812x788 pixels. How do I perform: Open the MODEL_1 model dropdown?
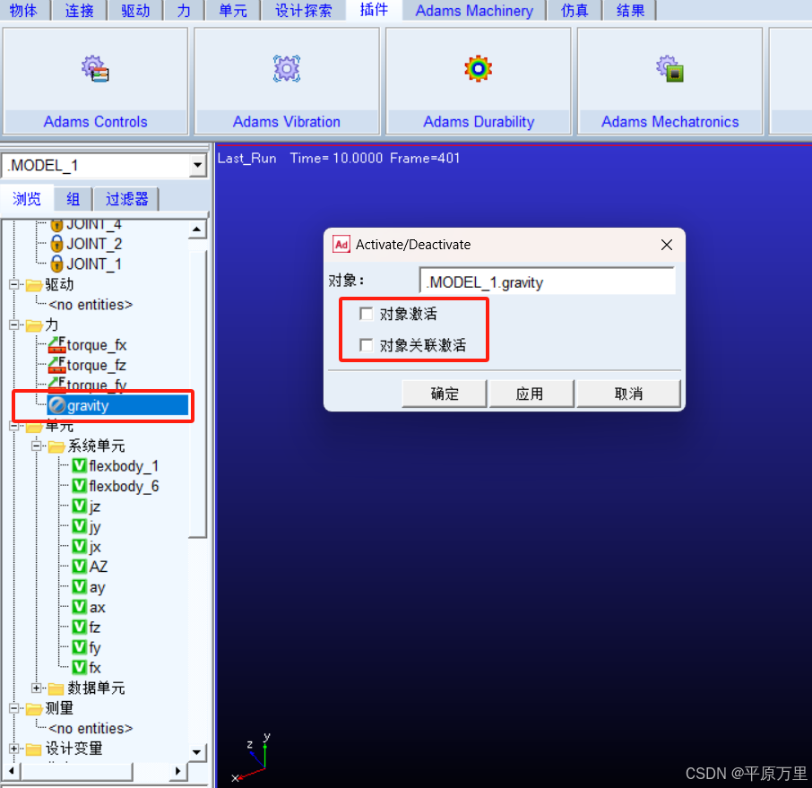199,165
